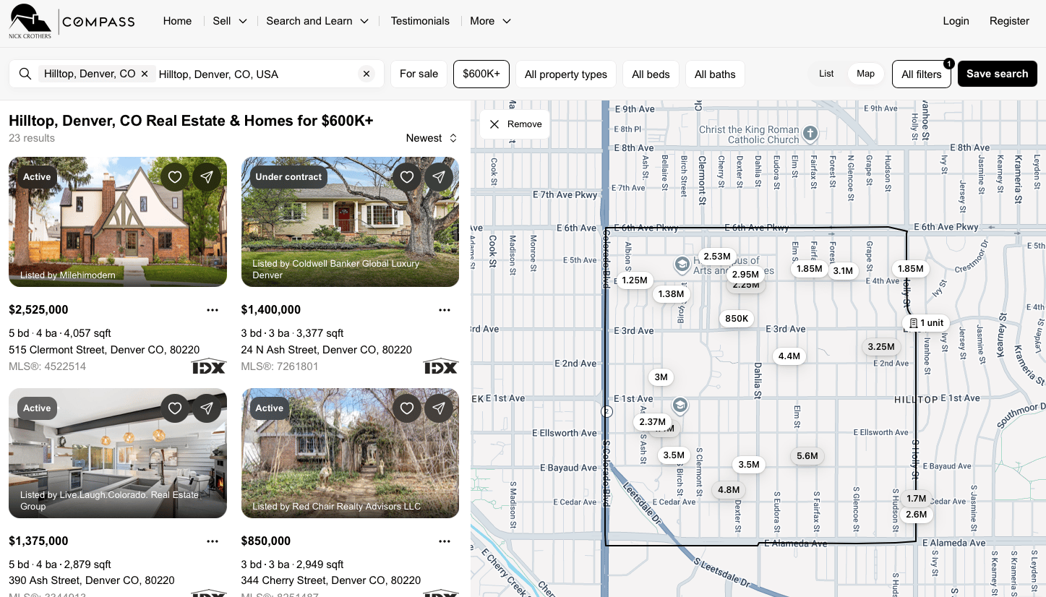Screen dimensions: 1046x597
Task: Share the 515 Clermont Street listing
Action: [x=207, y=177]
